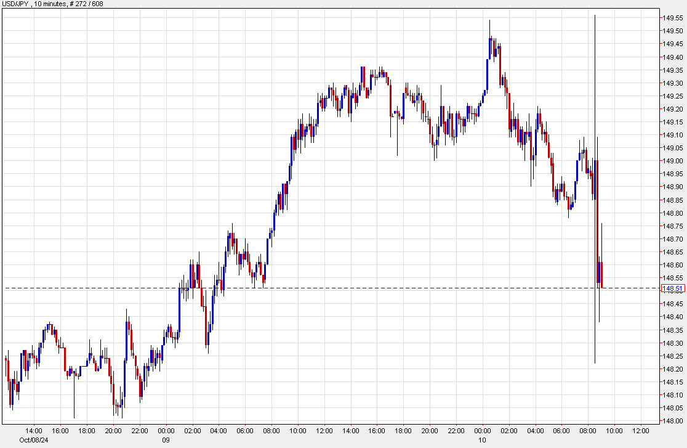
Task: Select the candle at the 149.55 session high
Action: (491, 37)
